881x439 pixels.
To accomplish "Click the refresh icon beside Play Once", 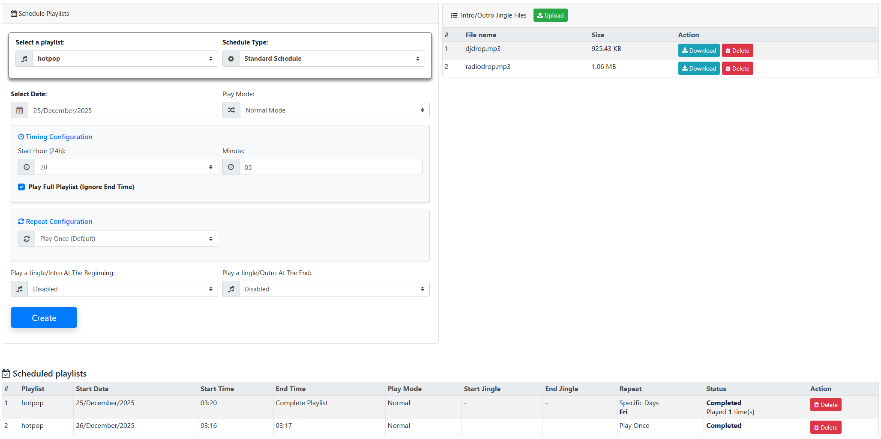I will tap(27, 239).
